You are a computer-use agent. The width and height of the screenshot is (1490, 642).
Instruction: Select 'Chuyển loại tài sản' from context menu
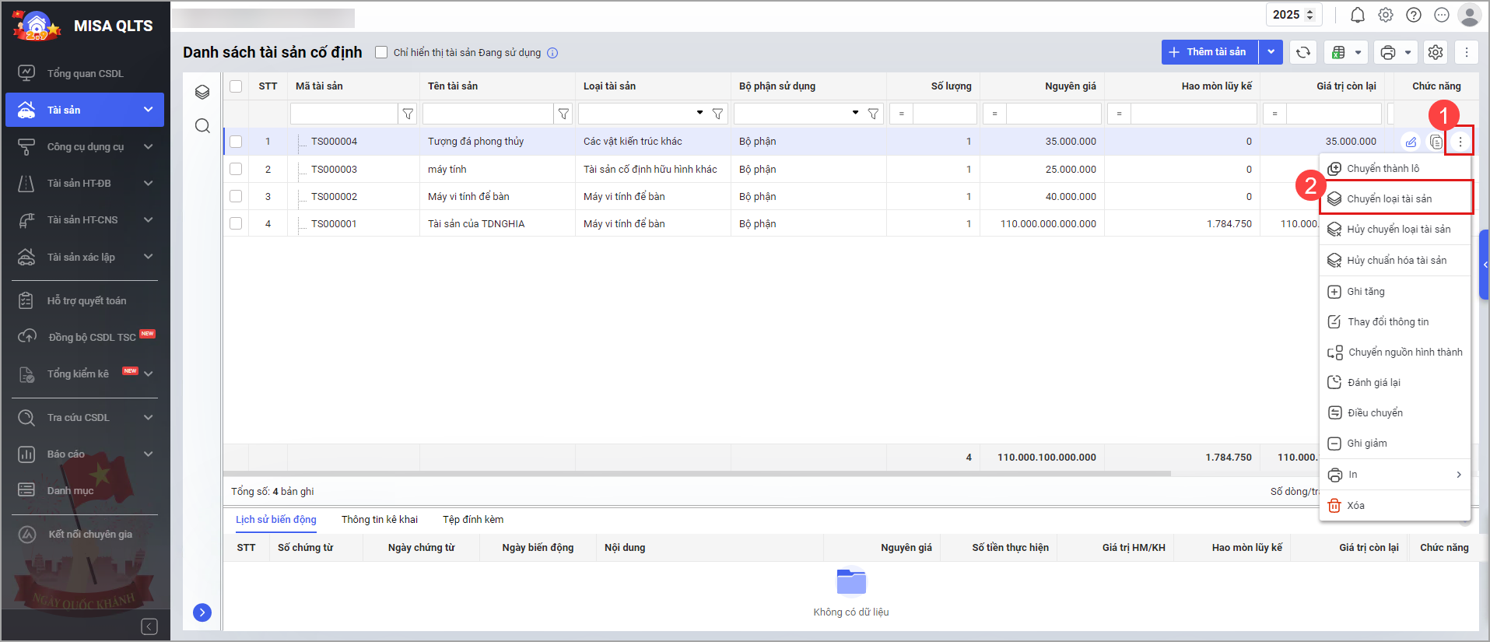[1389, 198]
